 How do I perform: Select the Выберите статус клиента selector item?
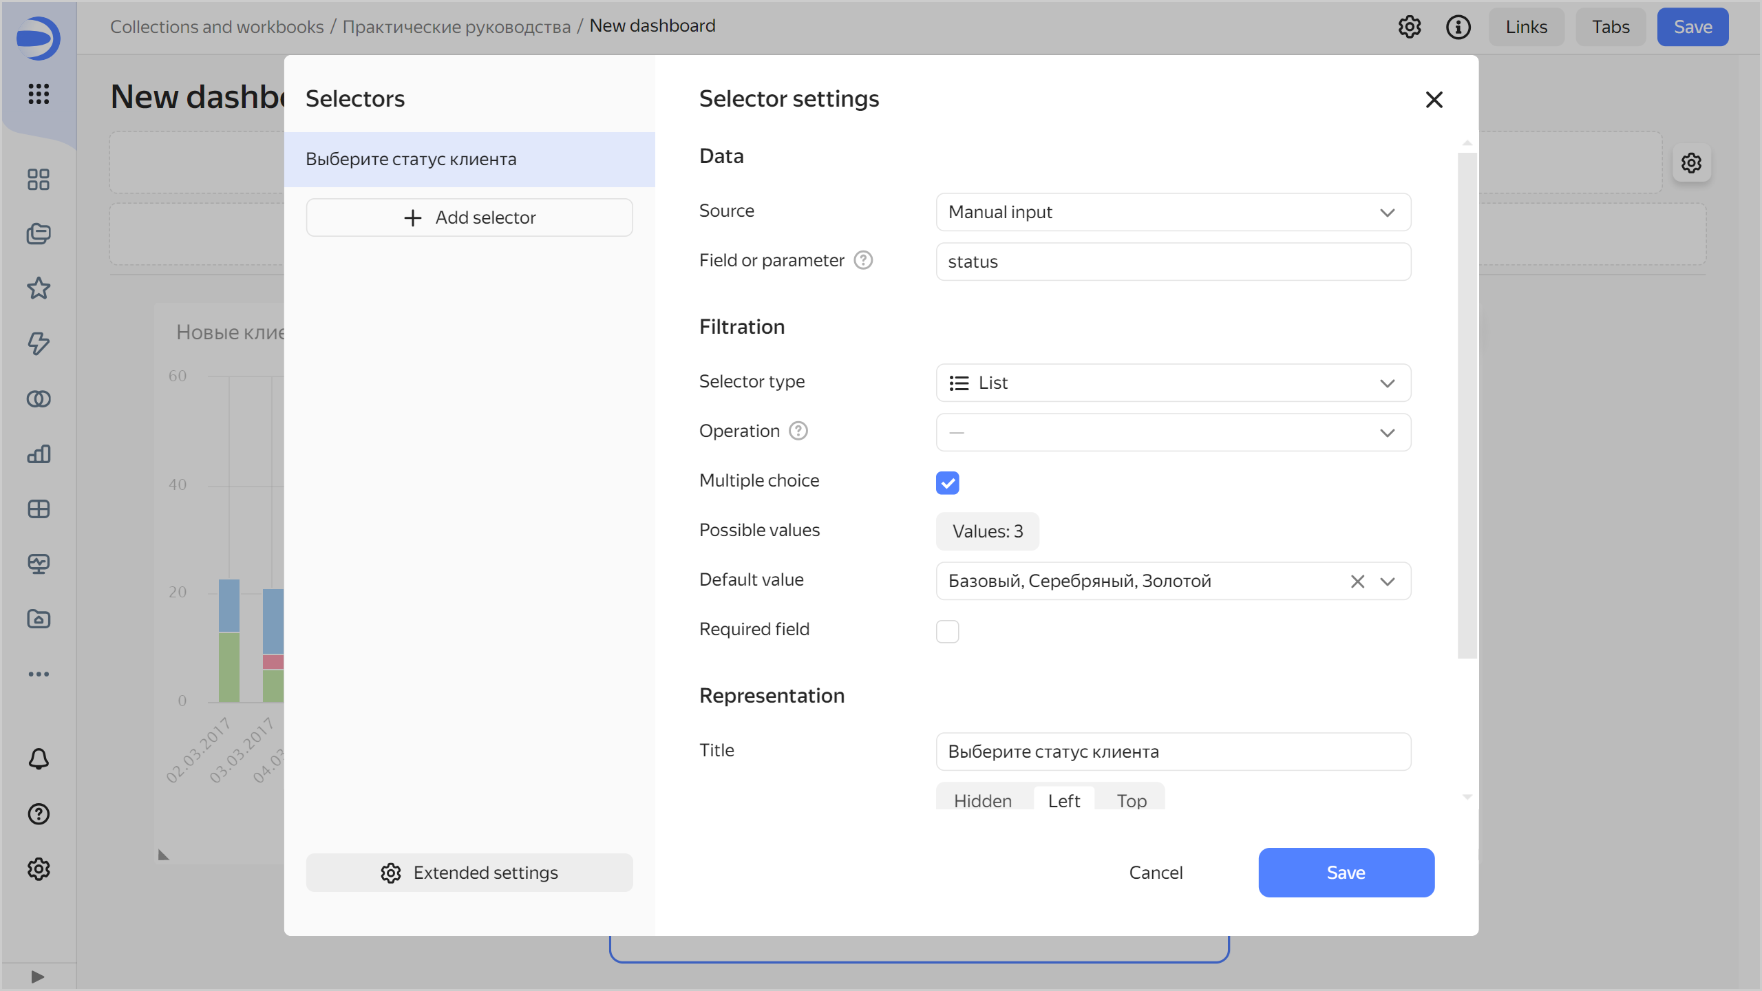[469, 159]
